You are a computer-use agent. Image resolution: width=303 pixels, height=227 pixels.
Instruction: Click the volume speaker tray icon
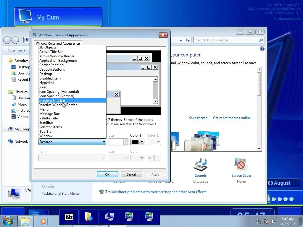pyautogui.click(x=273, y=221)
